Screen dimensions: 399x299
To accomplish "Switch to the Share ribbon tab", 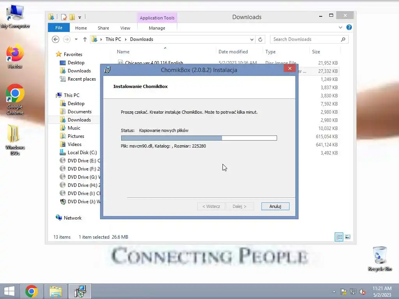I will 103,28.
